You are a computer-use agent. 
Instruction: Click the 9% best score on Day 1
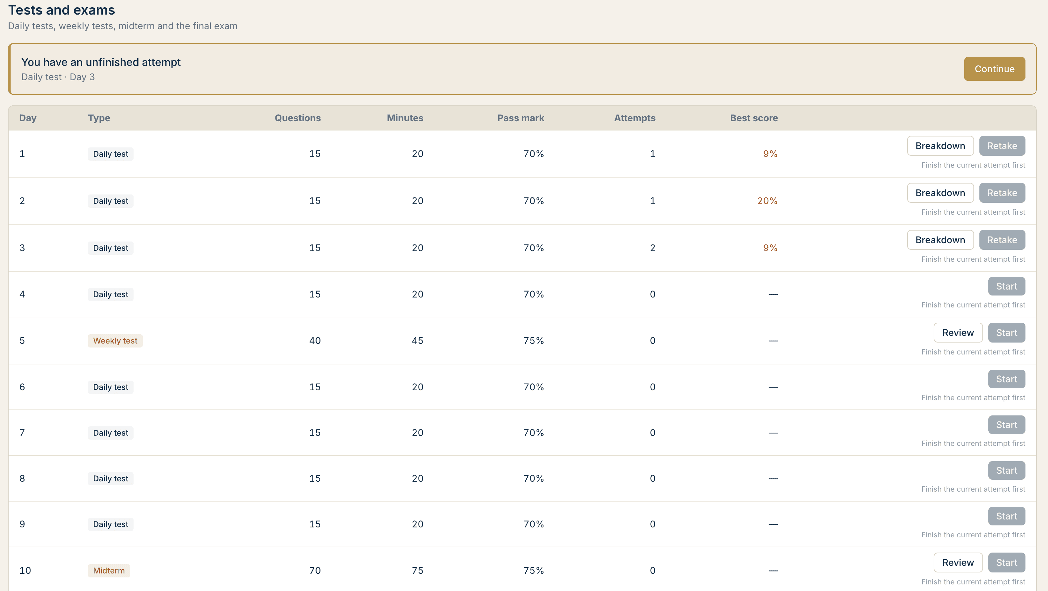[x=770, y=154]
